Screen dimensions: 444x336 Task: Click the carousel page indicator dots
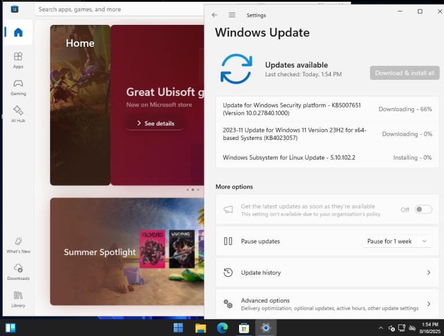point(193,190)
